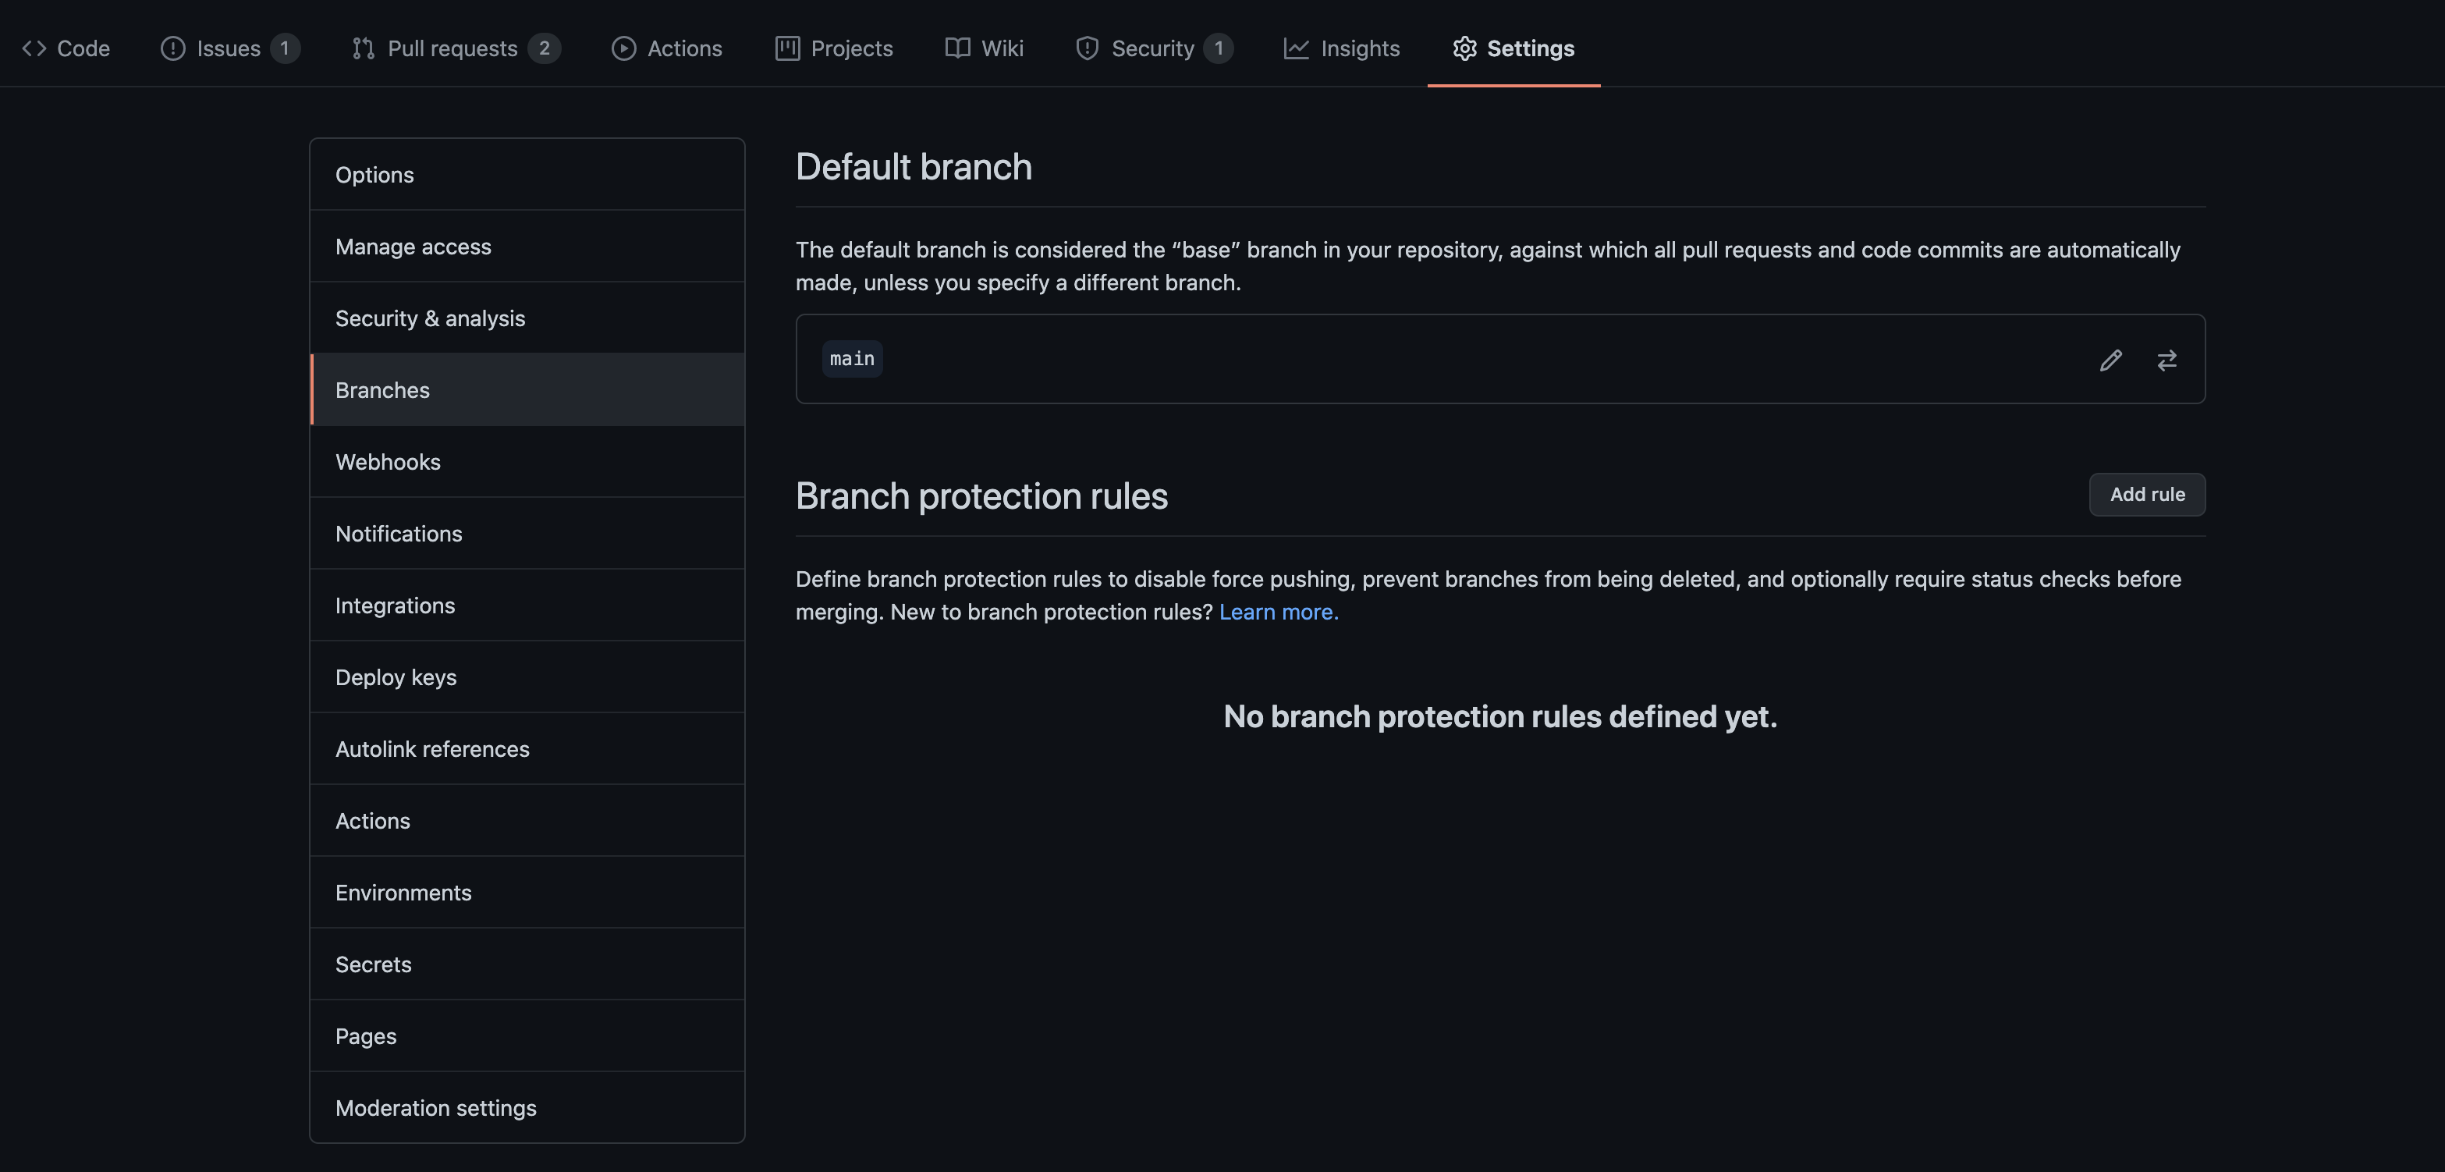Click the Add rule button
The image size is (2445, 1172).
(x=2147, y=495)
